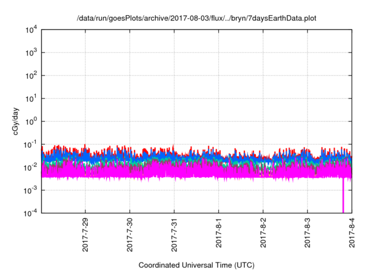Click the 2017-7-30 date tick label
Viewport: 388px width, 271px height.
(x=130, y=235)
